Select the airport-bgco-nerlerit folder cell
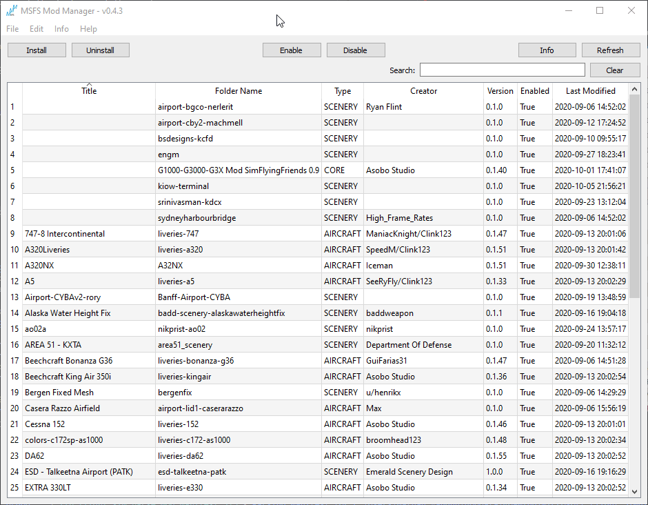The height and width of the screenshot is (505, 648). pyautogui.click(x=239, y=107)
